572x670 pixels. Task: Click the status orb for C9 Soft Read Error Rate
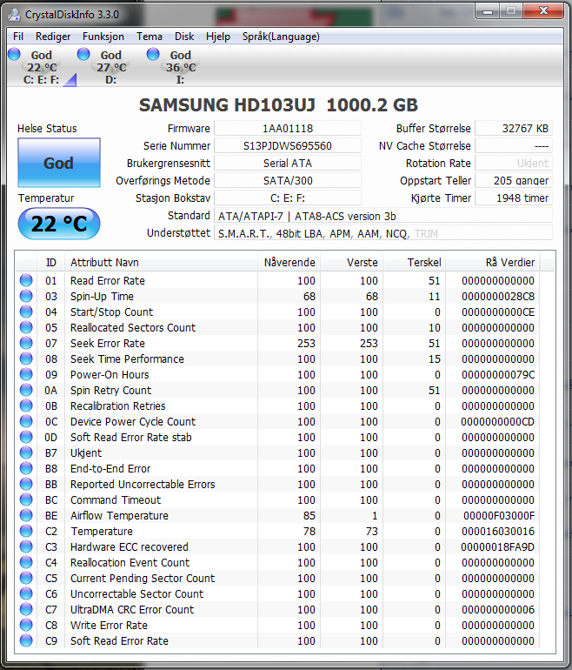click(26, 641)
